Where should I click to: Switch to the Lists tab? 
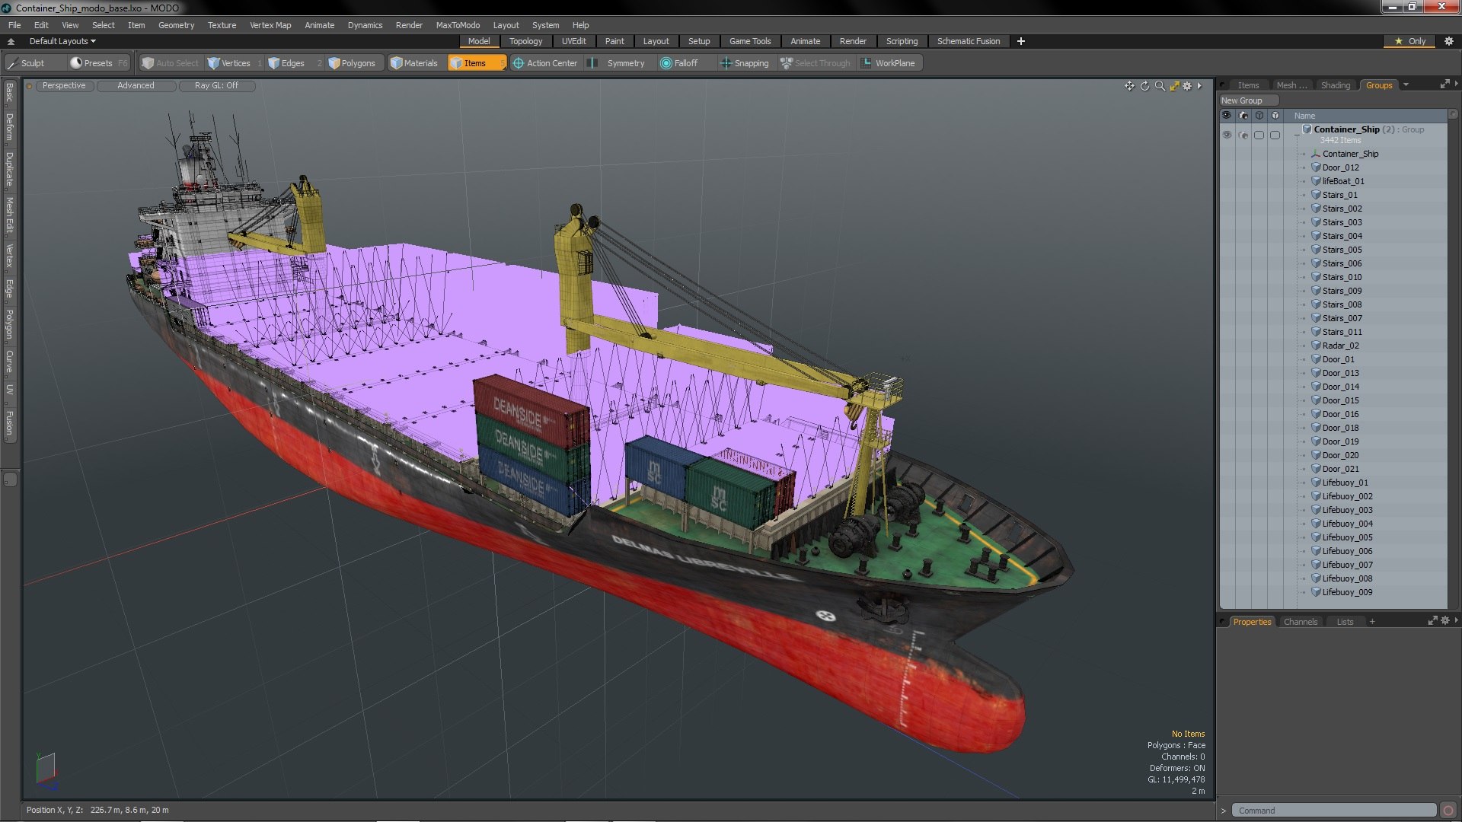pos(1345,622)
